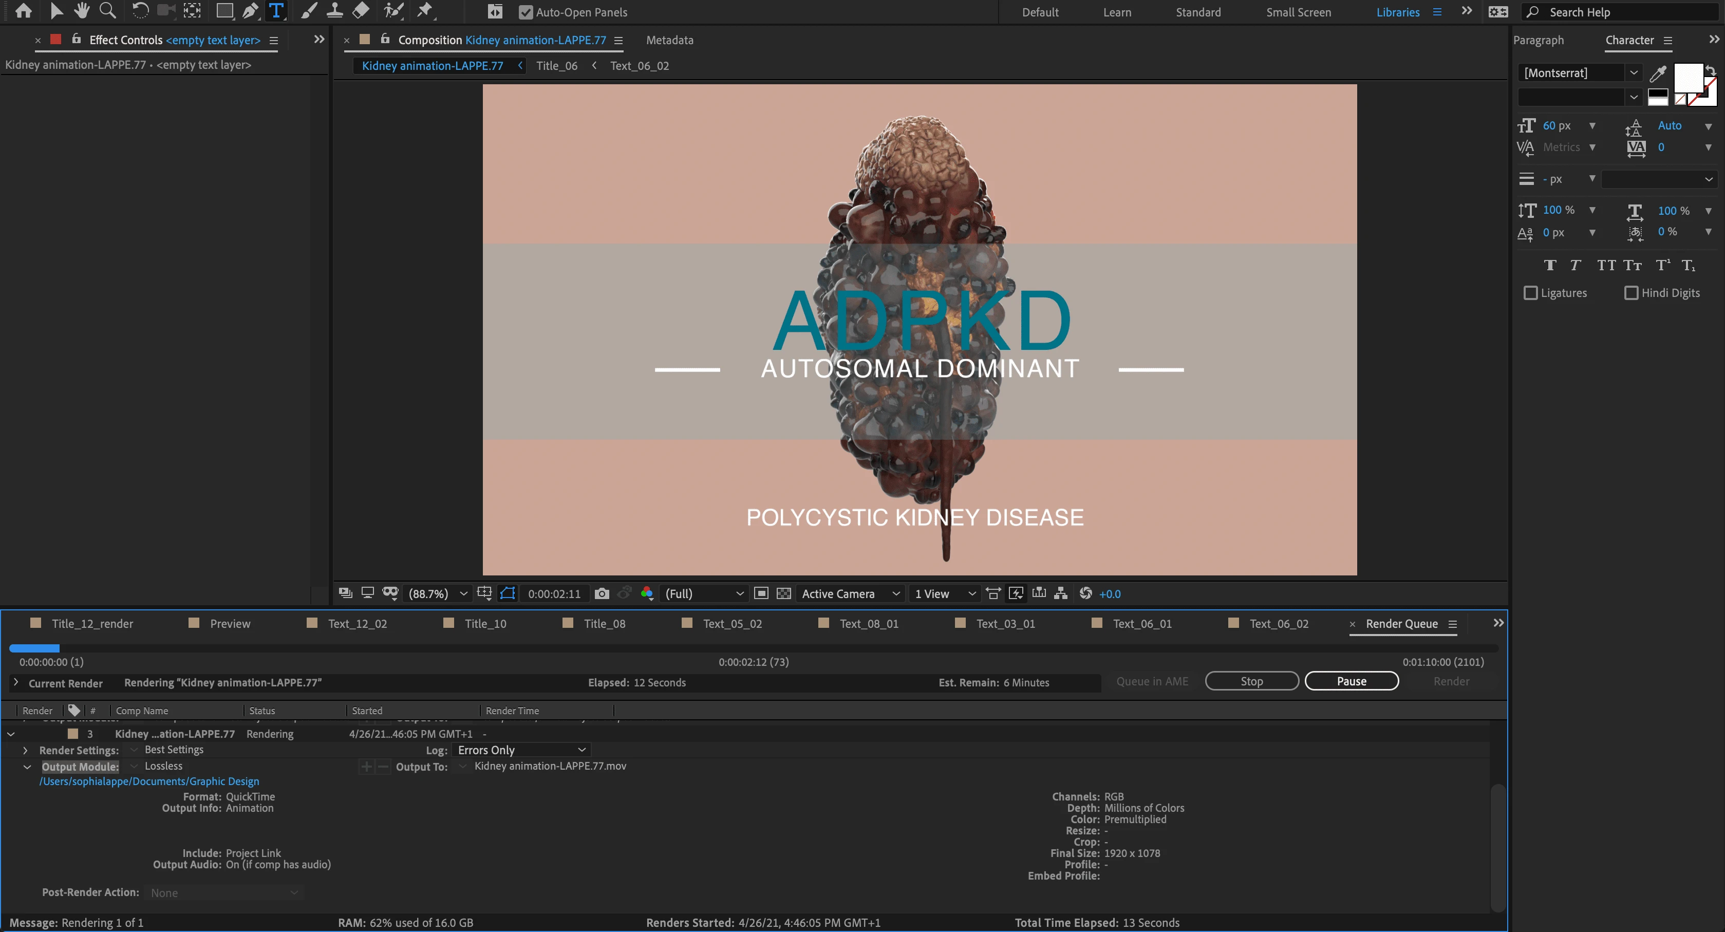Switch to the Paragraph panel tab
This screenshot has width=1725, height=932.
[x=1538, y=40]
